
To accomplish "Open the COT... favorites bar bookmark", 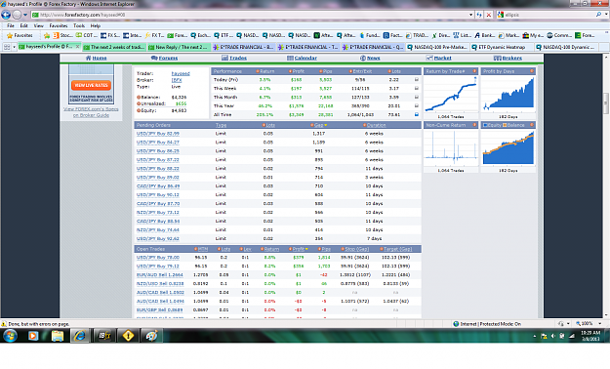I will [x=86, y=35].
